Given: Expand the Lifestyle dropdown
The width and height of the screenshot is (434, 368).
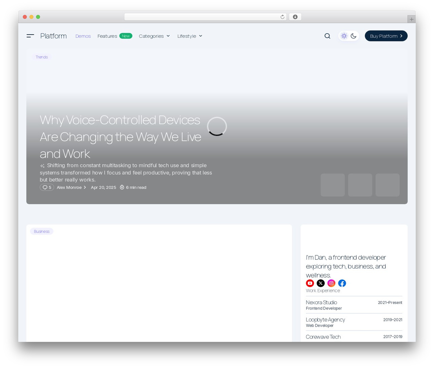Looking at the screenshot, I should pos(190,36).
